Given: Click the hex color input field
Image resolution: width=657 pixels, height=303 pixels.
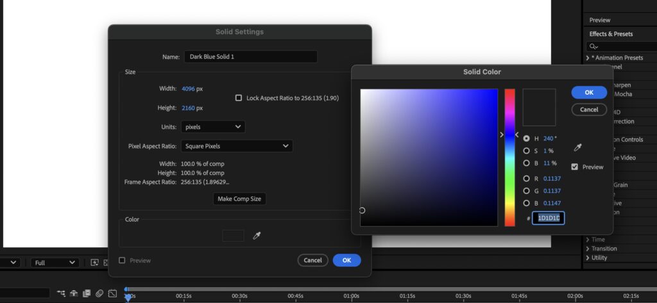Looking at the screenshot, I should click(548, 218).
